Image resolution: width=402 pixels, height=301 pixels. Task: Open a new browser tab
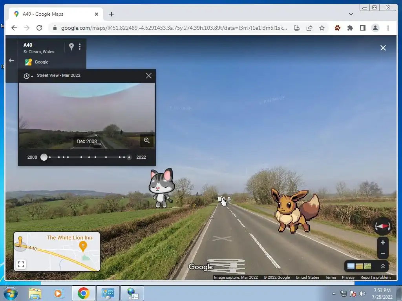pyautogui.click(x=111, y=14)
